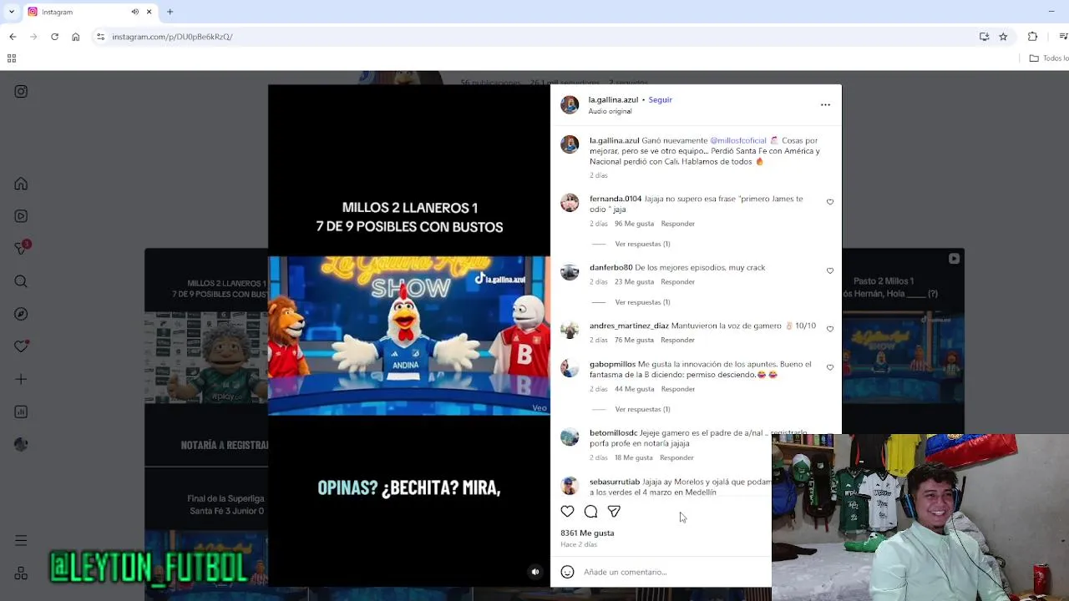This screenshot has width=1069, height=601.
Task: Toggle video sound with the speaker button
Action: pyautogui.click(x=535, y=572)
